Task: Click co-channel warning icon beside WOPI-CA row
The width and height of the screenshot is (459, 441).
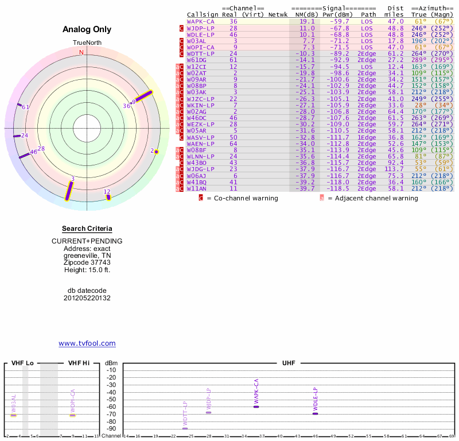Action: click(182, 47)
